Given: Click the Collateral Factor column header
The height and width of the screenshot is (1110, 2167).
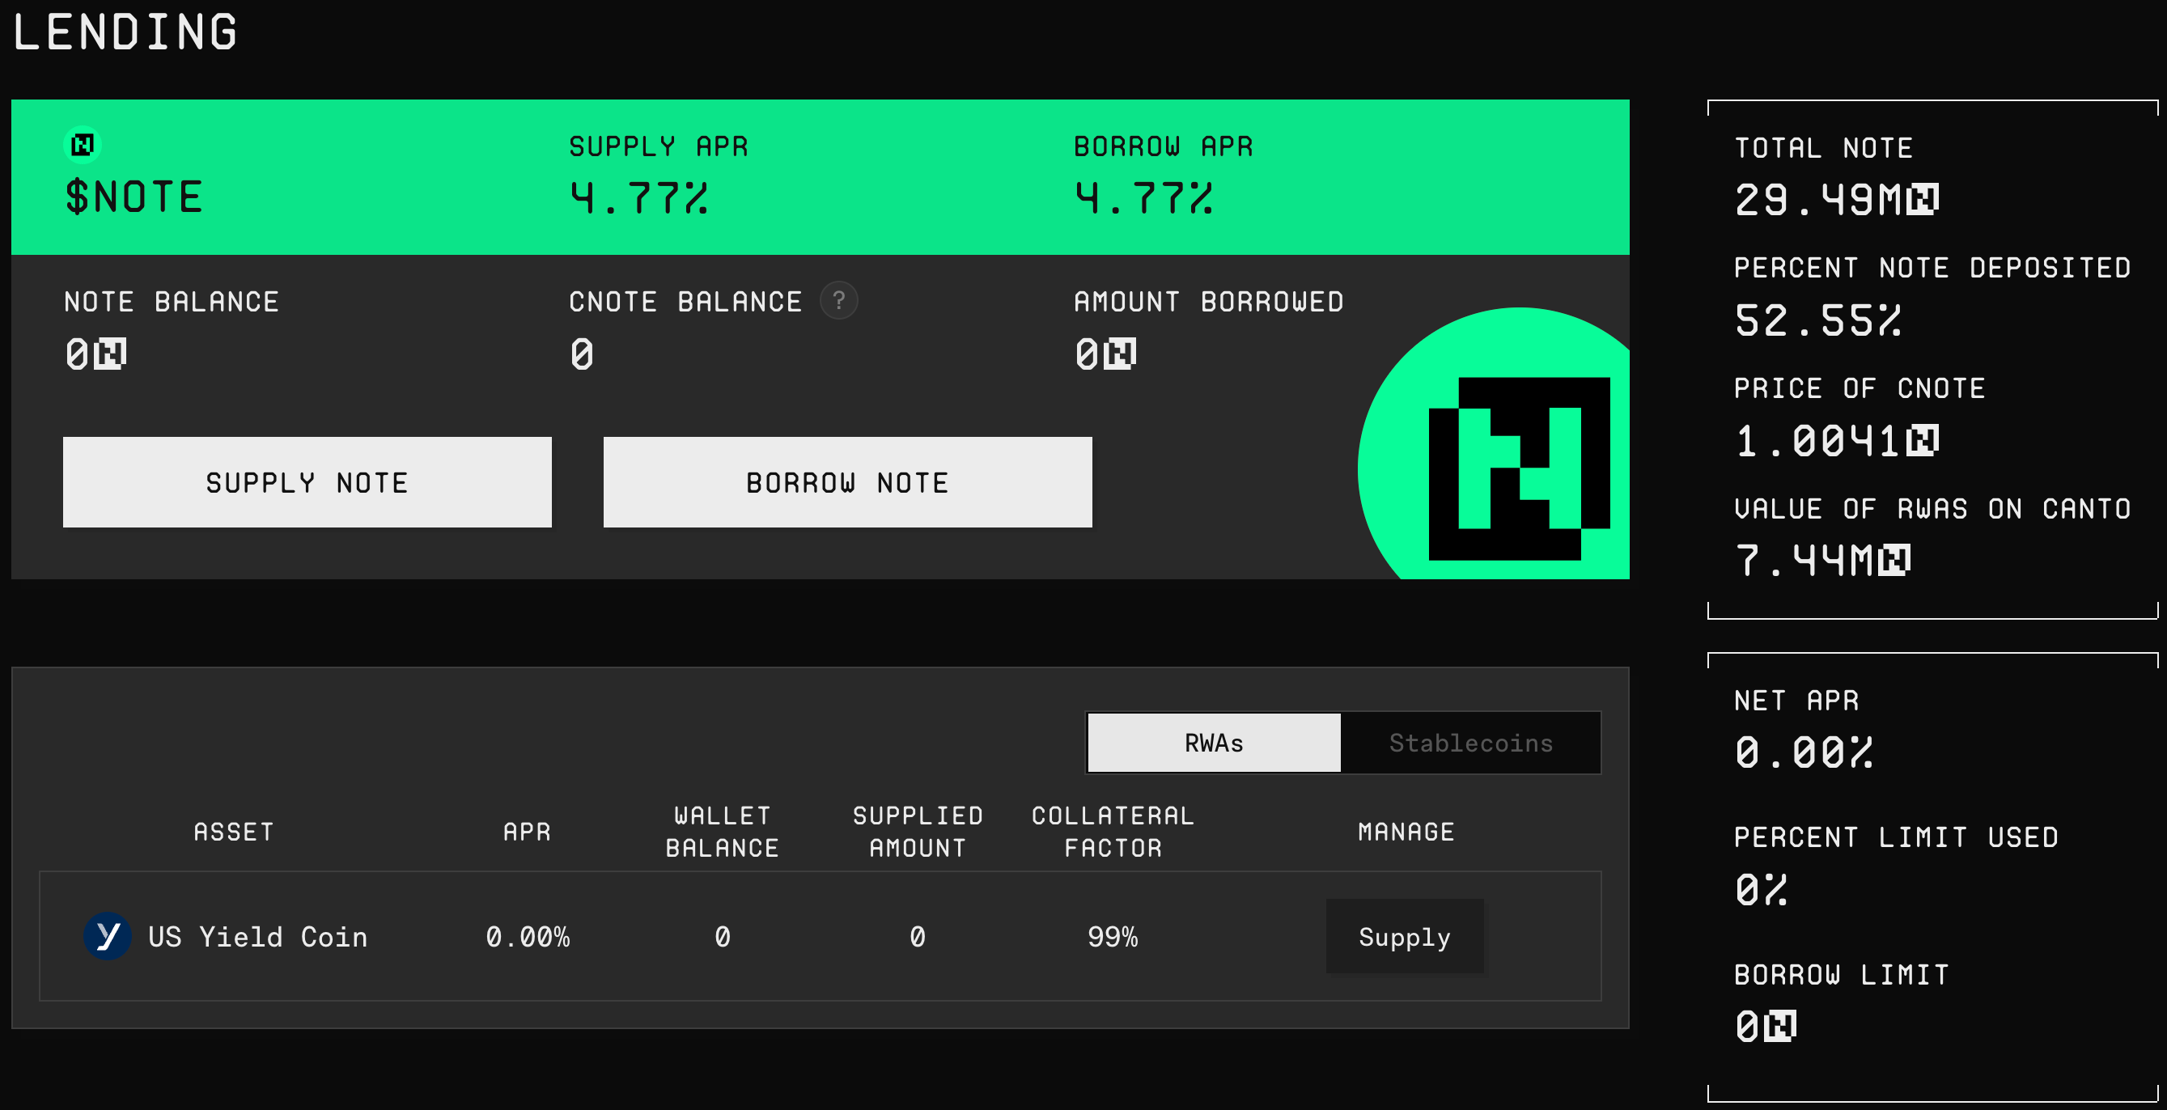Looking at the screenshot, I should pos(1112,832).
